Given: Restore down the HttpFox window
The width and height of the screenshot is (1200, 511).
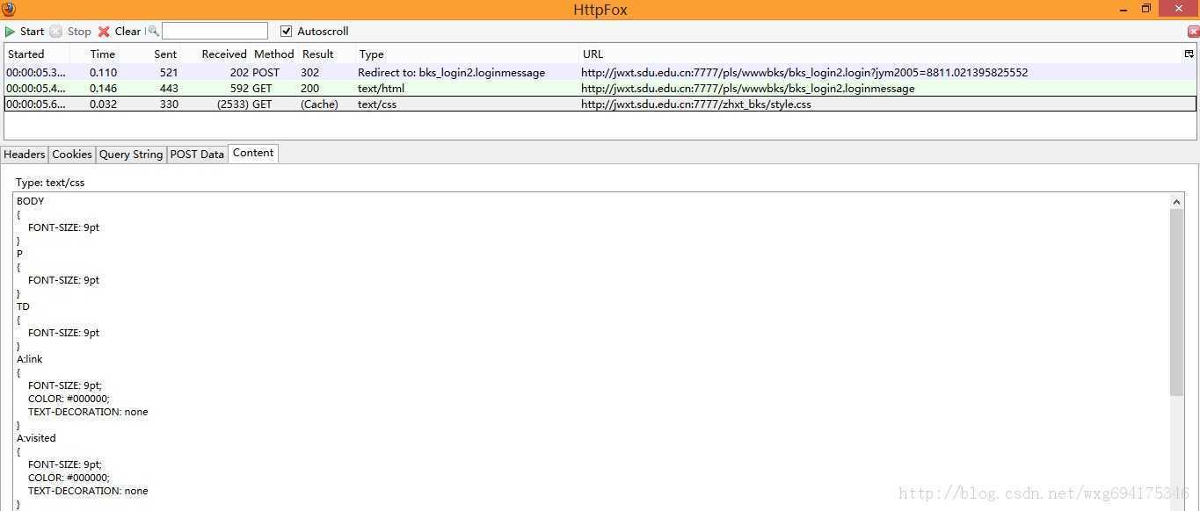Looking at the screenshot, I should 1145,9.
